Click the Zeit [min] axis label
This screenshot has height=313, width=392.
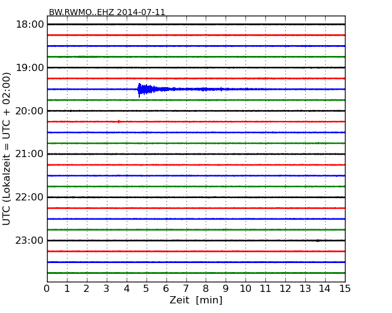(x=196, y=300)
